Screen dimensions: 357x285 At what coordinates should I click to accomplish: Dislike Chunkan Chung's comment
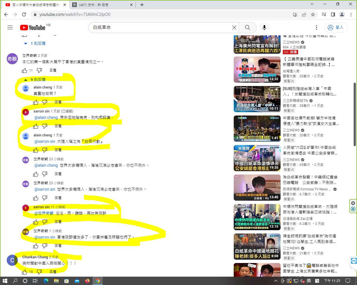pos(39,272)
